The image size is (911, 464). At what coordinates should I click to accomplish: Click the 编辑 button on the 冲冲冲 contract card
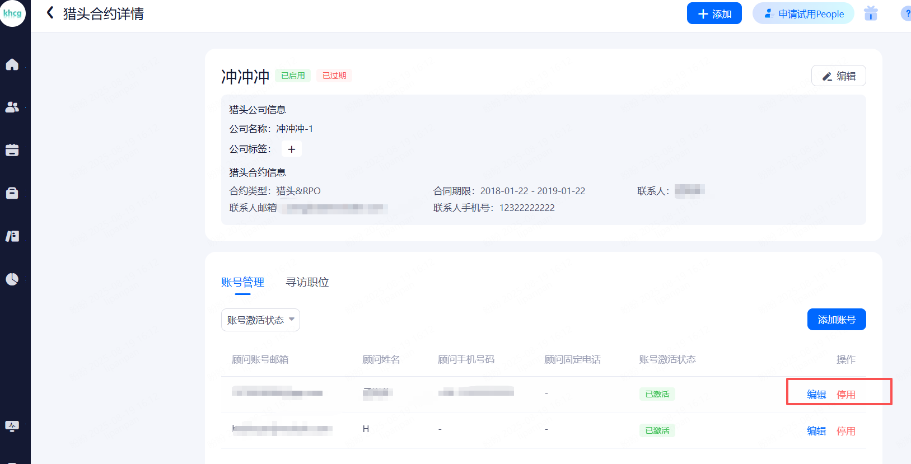[838, 76]
